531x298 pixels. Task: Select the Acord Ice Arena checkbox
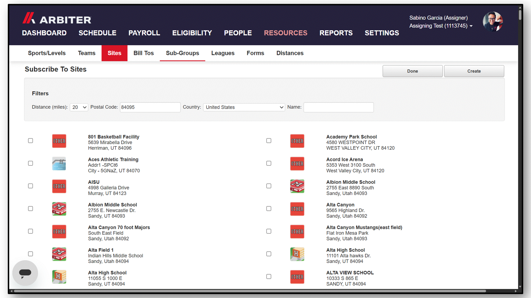pyautogui.click(x=269, y=163)
